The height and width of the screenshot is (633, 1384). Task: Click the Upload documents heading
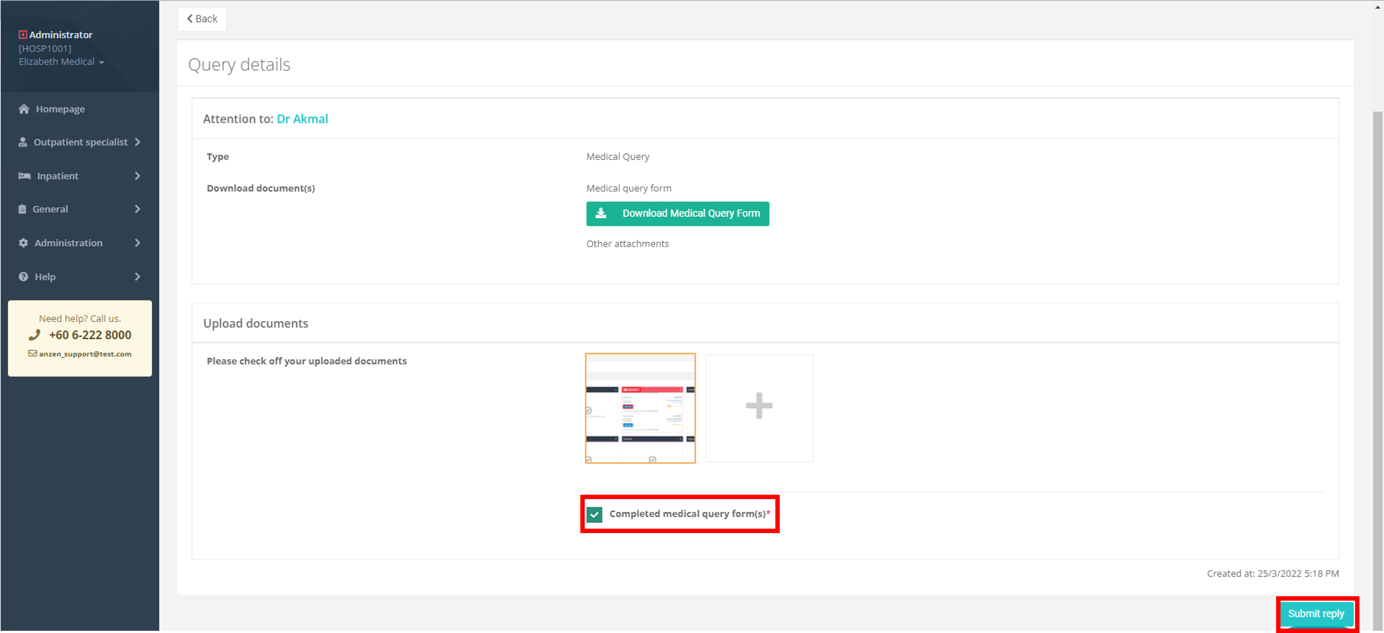[256, 324]
